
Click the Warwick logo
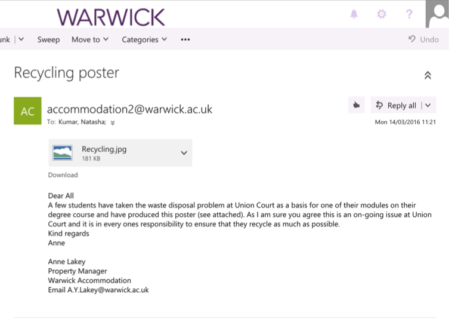tap(111, 16)
